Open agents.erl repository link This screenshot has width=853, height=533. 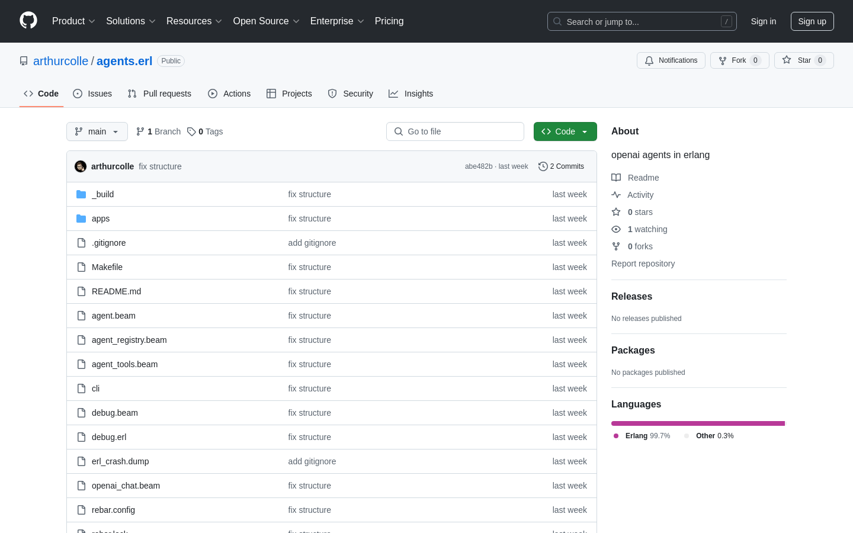(124, 61)
